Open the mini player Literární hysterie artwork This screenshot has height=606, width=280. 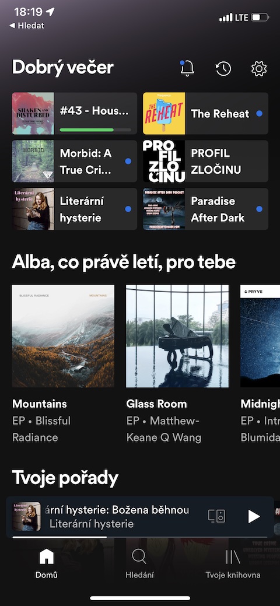click(x=26, y=516)
